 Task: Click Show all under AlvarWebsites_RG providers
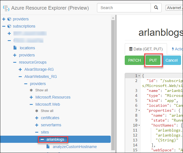(x=41, y=90)
